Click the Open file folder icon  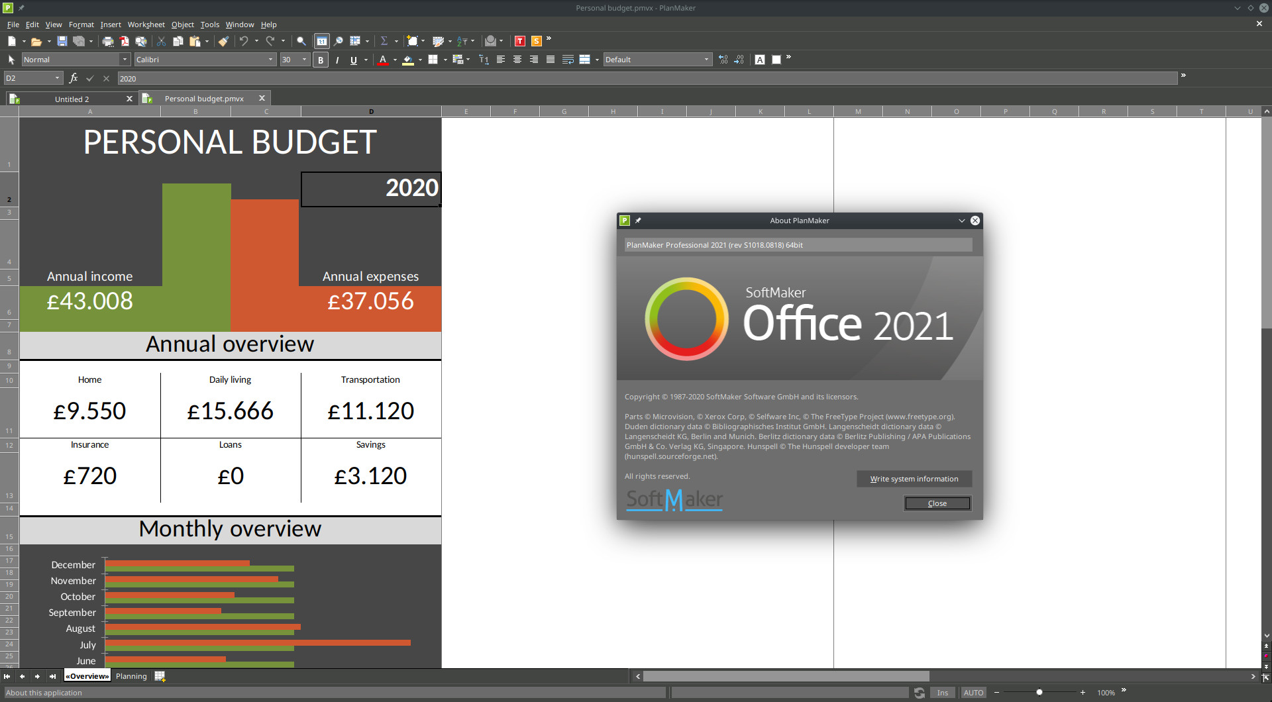[36, 41]
